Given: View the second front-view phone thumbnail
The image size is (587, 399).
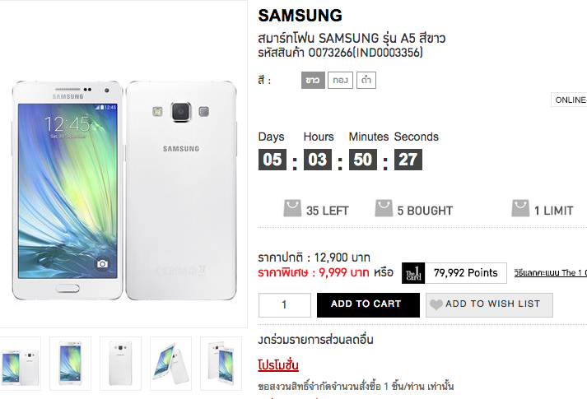Looking at the screenshot, I should point(70,362).
